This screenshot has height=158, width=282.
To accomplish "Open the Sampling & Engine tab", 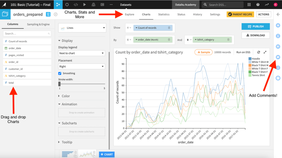I will (x=38, y=24).
